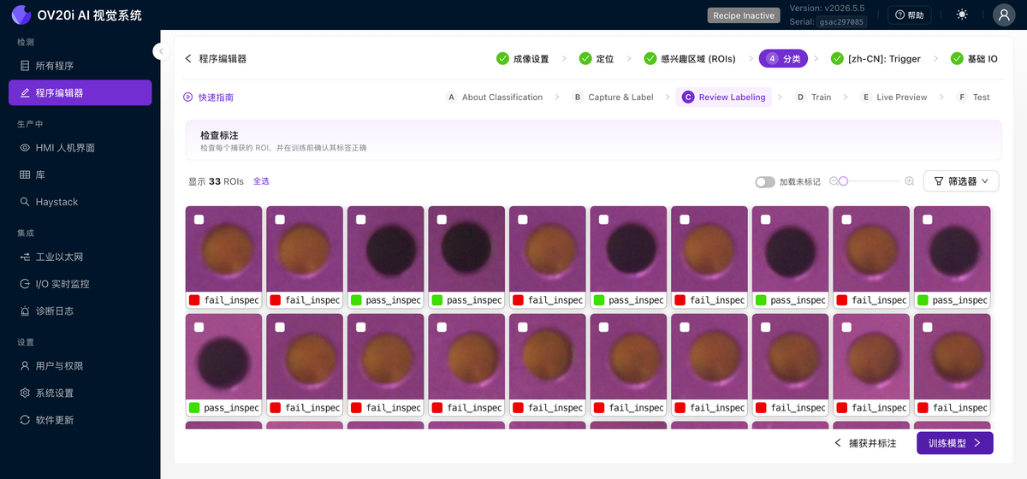The width and height of the screenshot is (1027, 479).
Task: Go to the 成像设置 step
Action: (x=523, y=59)
